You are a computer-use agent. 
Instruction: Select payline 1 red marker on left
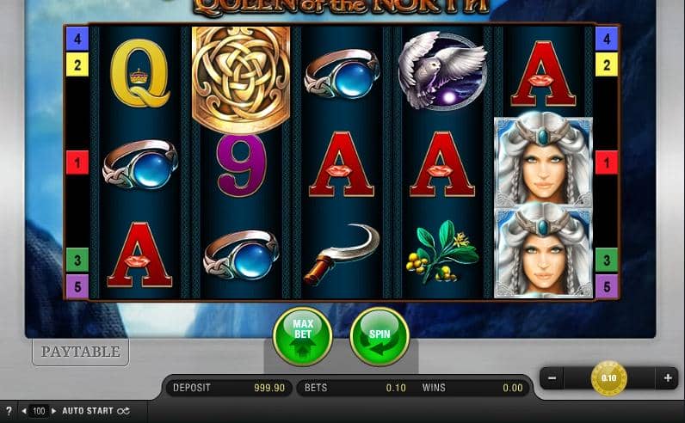[x=77, y=162]
